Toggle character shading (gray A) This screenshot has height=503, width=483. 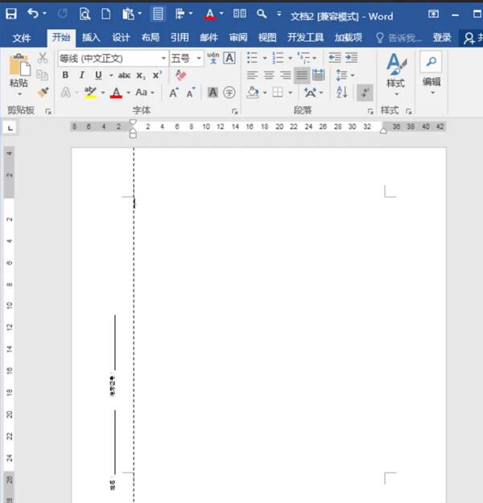pyautogui.click(x=213, y=93)
